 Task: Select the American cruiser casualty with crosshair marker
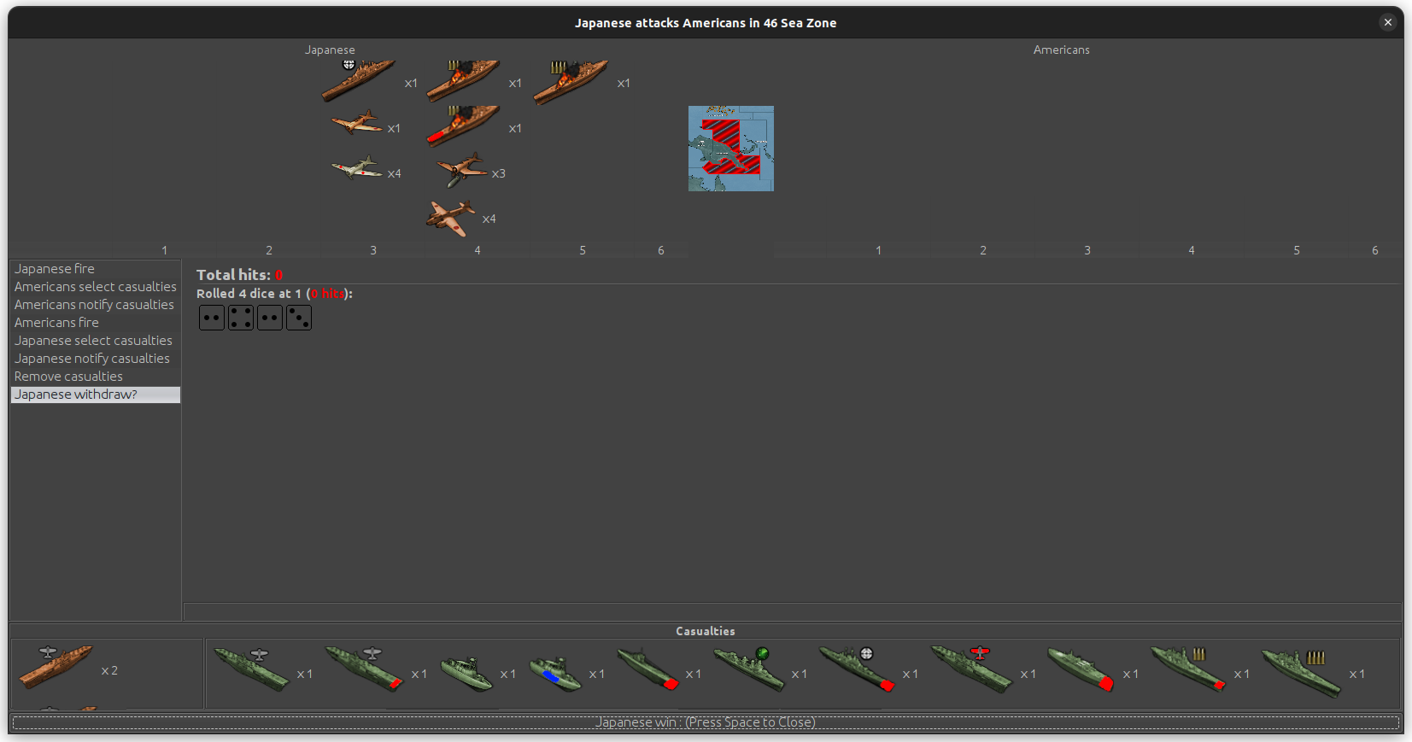[x=857, y=669]
